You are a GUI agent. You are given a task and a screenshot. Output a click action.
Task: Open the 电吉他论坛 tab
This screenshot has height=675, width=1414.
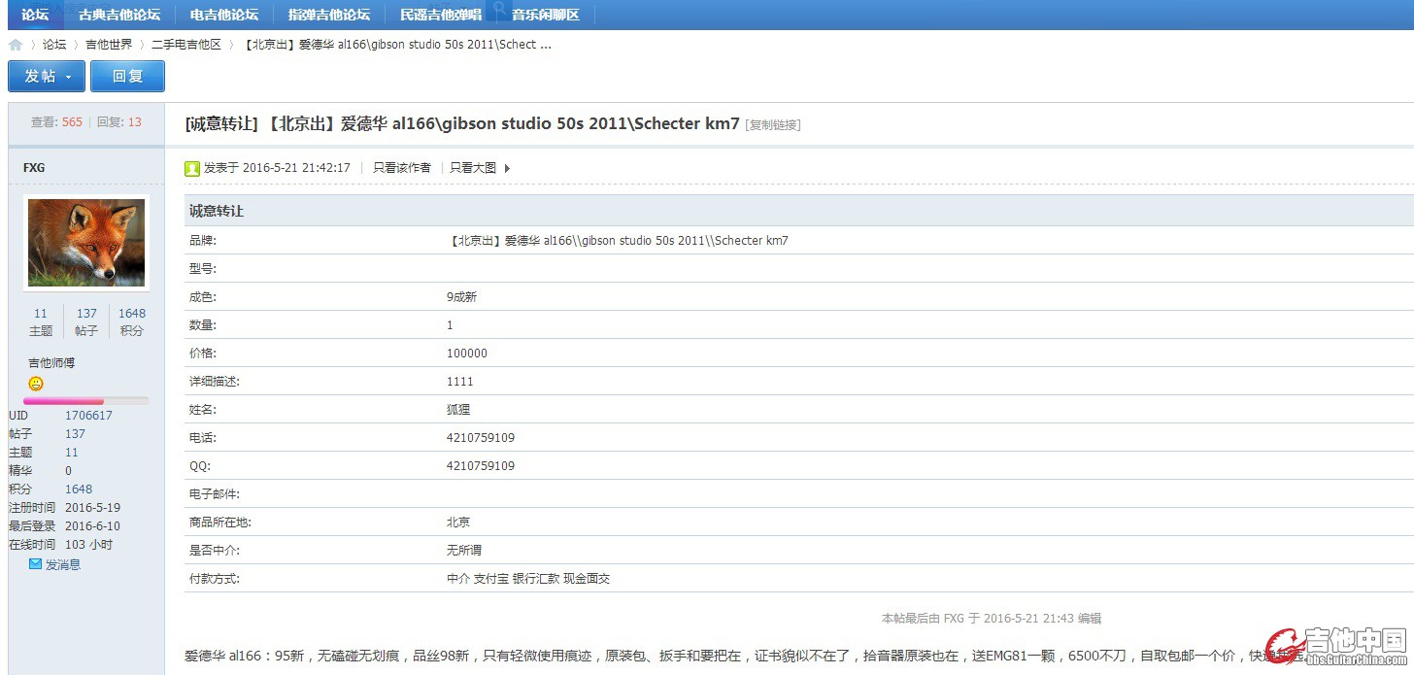point(224,15)
